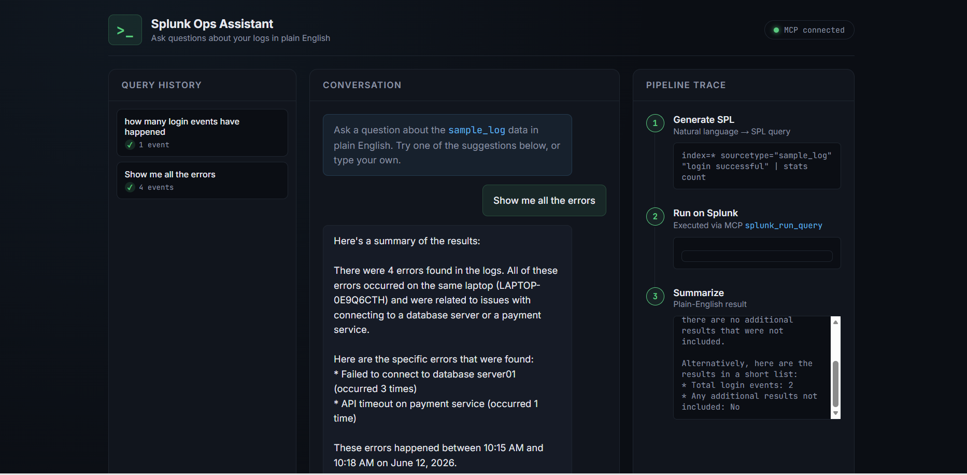This screenshot has width=967, height=475.
Task: Open 'how many login events have happened' history entry
Action: 202,133
